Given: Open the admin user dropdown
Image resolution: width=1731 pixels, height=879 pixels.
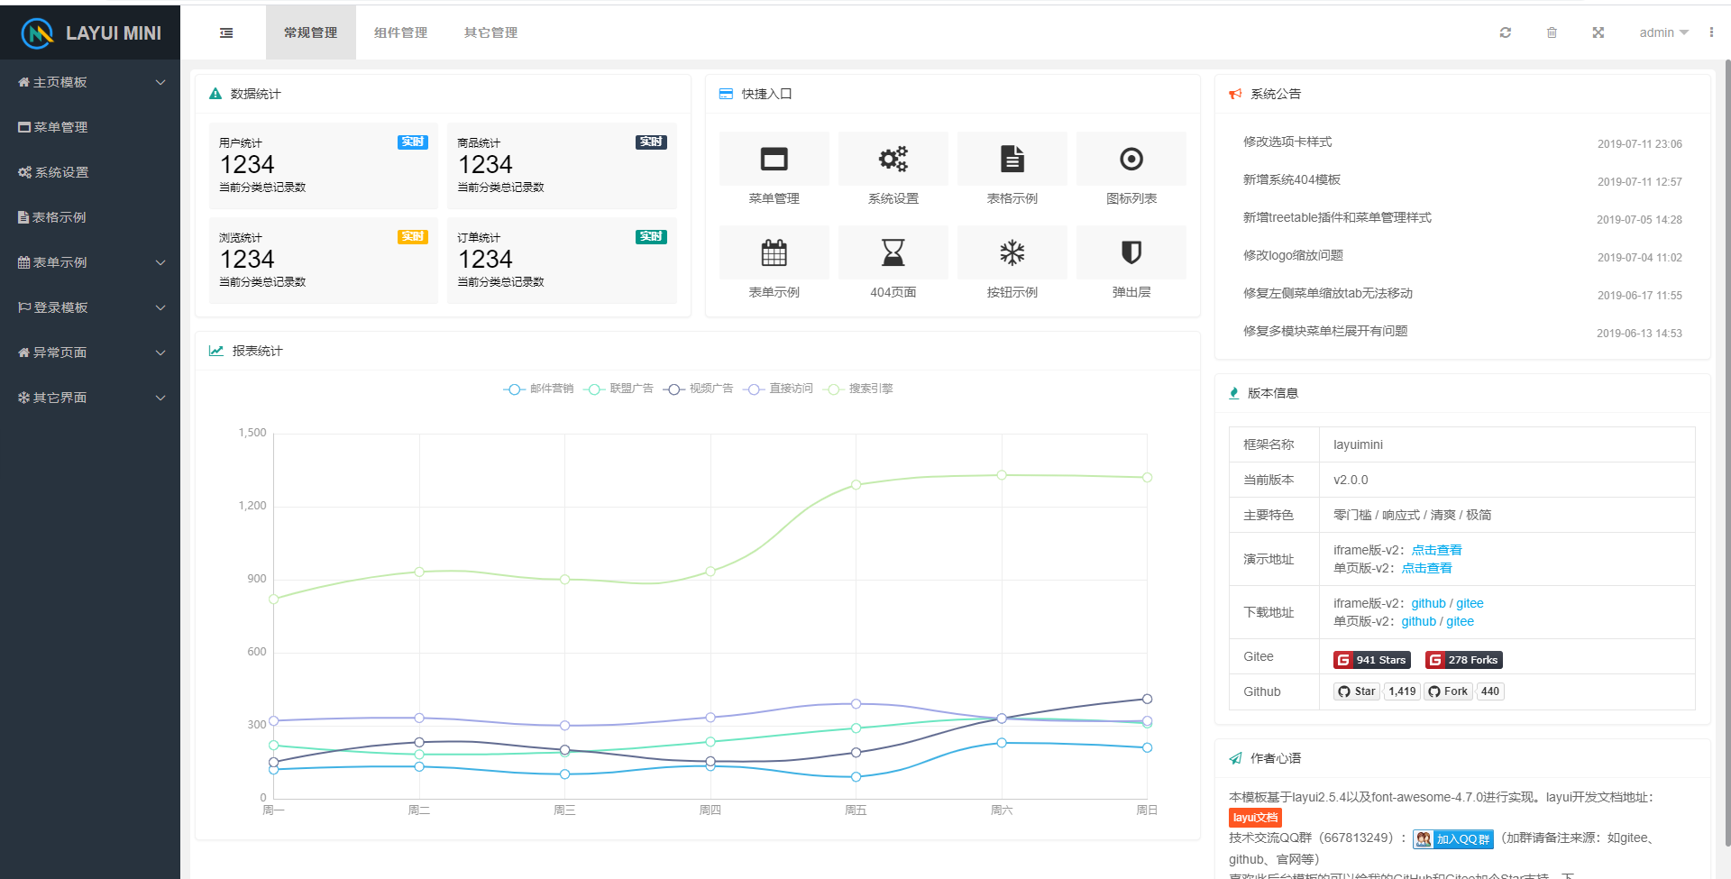Looking at the screenshot, I should coord(1662,33).
